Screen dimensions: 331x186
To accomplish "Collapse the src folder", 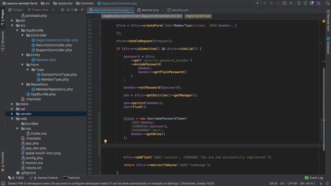I will click(x=12, y=25).
